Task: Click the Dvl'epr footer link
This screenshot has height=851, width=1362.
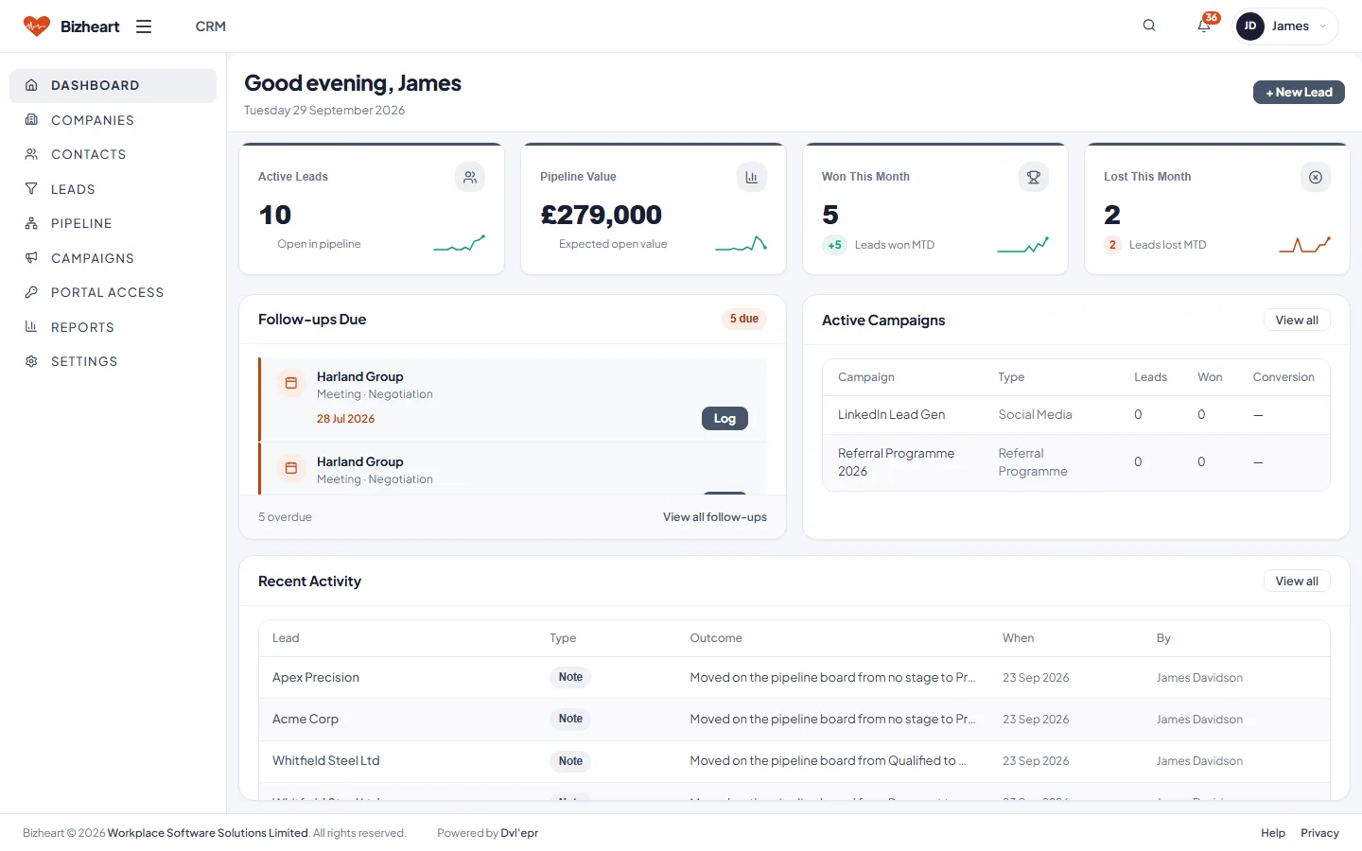Action: (519, 833)
